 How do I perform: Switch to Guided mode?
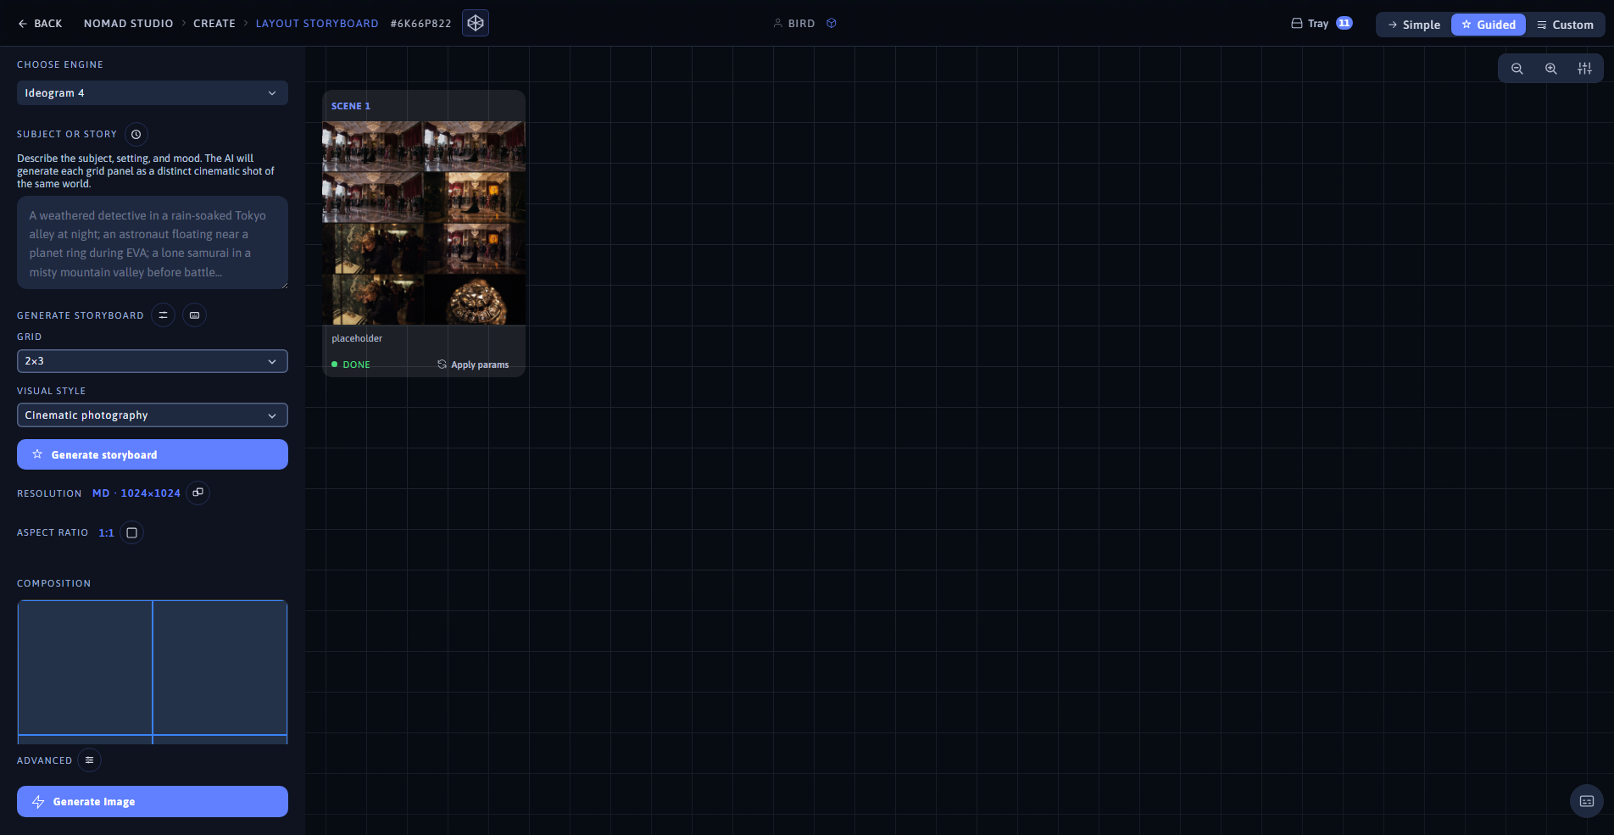coord(1489,25)
